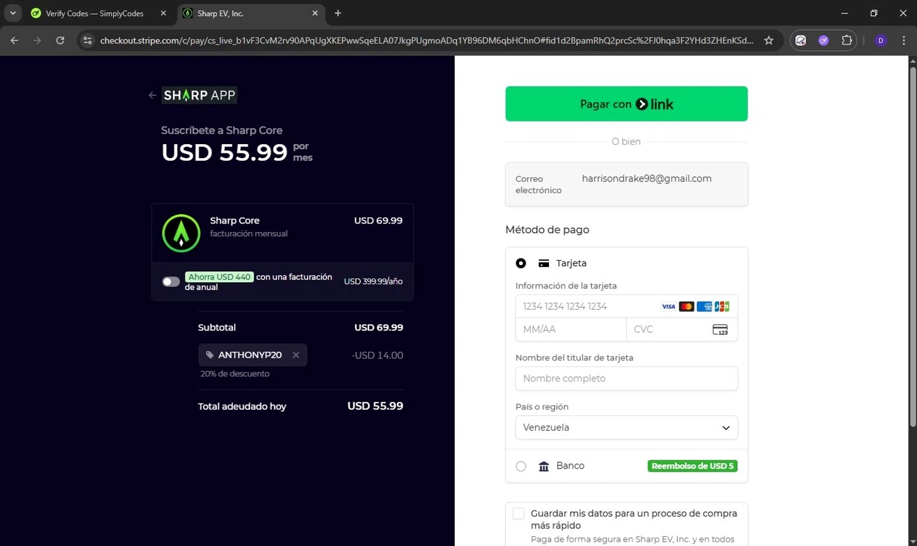Toggle annual billing switch
Image resolution: width=917 pixels, height=546 pixels.
click(171, 282)
